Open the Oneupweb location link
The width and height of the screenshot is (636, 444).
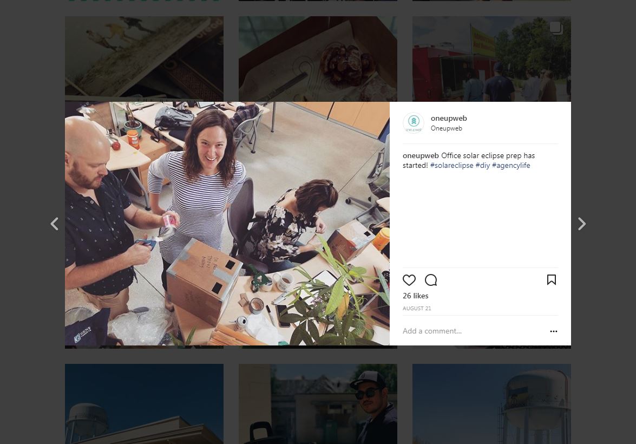coord(446,128)
